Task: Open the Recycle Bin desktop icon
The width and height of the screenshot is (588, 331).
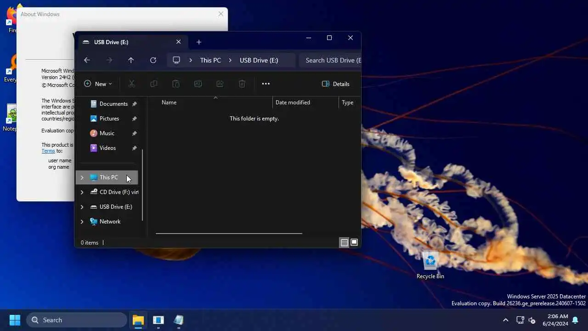Action: point(430,265)
